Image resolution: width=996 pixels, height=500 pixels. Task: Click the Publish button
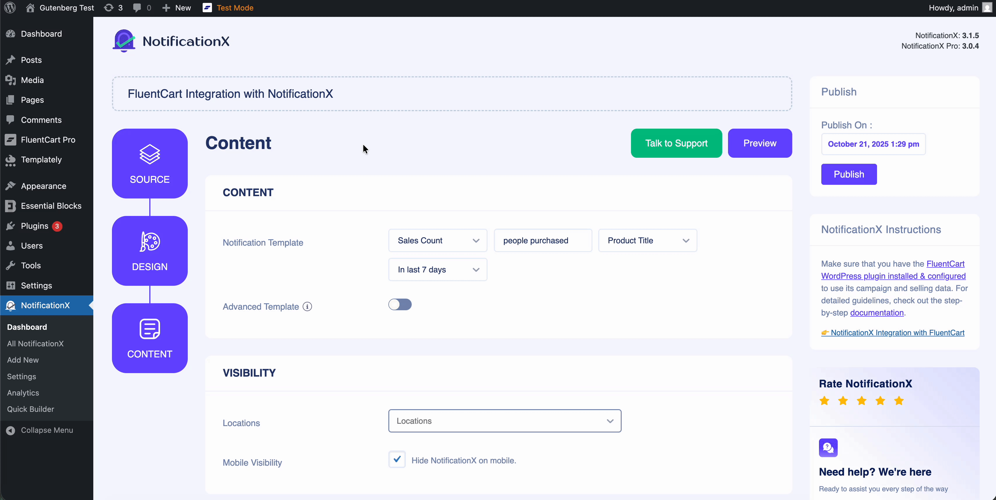tap(849, 174)
